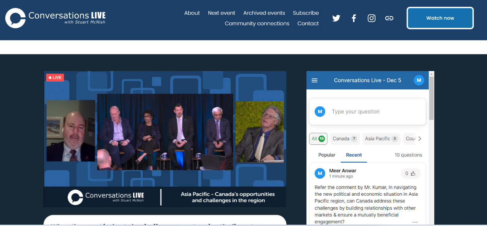The width and height of the screenshot is (487, 226).
Task: Open the Facebook social icon
Action: (354, 18)
